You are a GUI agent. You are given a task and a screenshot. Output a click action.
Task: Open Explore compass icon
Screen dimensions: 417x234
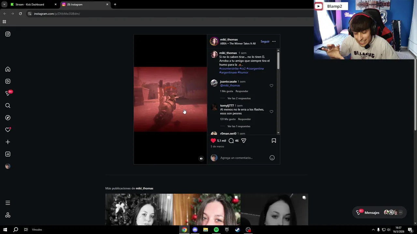(x=8, y=118)
